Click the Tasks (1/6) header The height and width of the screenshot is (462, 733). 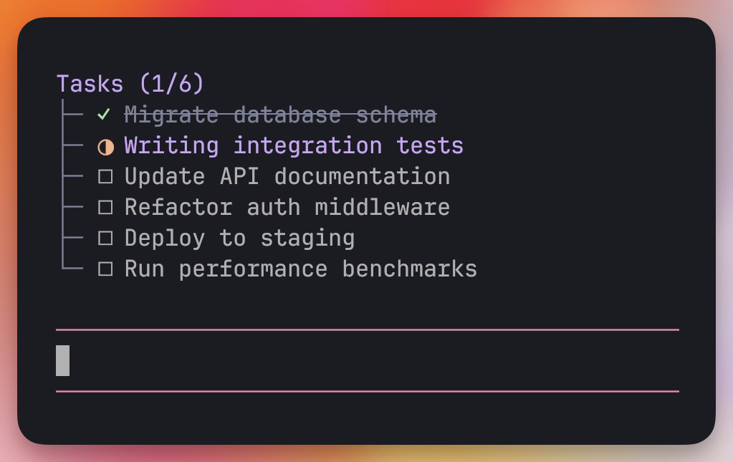point(130,84)
